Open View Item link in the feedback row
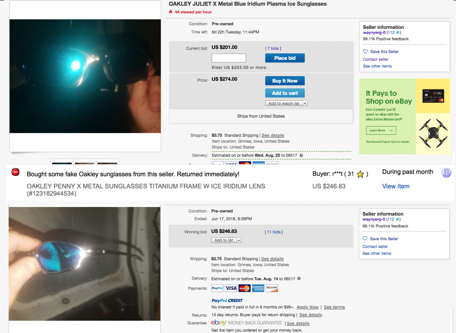The image size is (456, 333). pos(396,186)
